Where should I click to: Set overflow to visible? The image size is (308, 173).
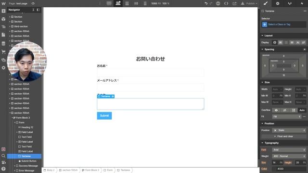(276, 110)
